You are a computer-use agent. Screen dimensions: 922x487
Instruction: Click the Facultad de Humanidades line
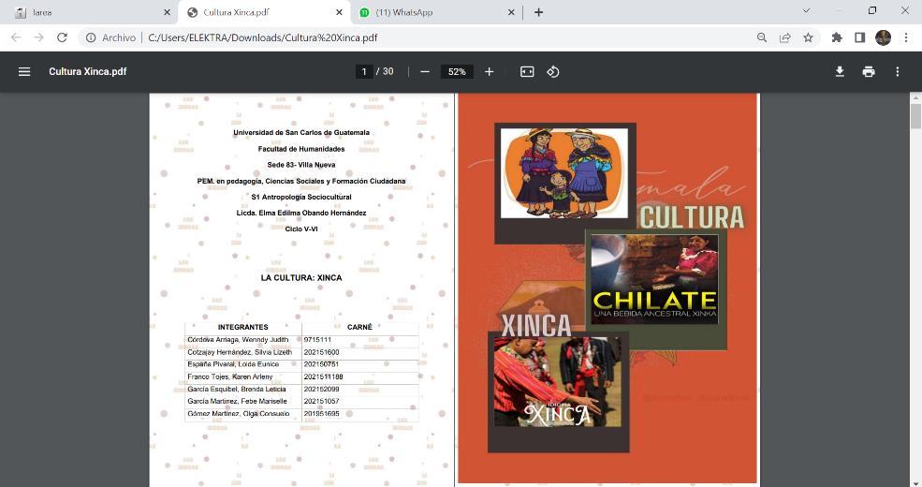[301, 150]
